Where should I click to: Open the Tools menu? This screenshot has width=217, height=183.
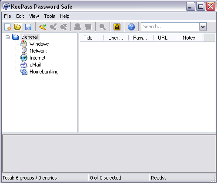point(50,16)
